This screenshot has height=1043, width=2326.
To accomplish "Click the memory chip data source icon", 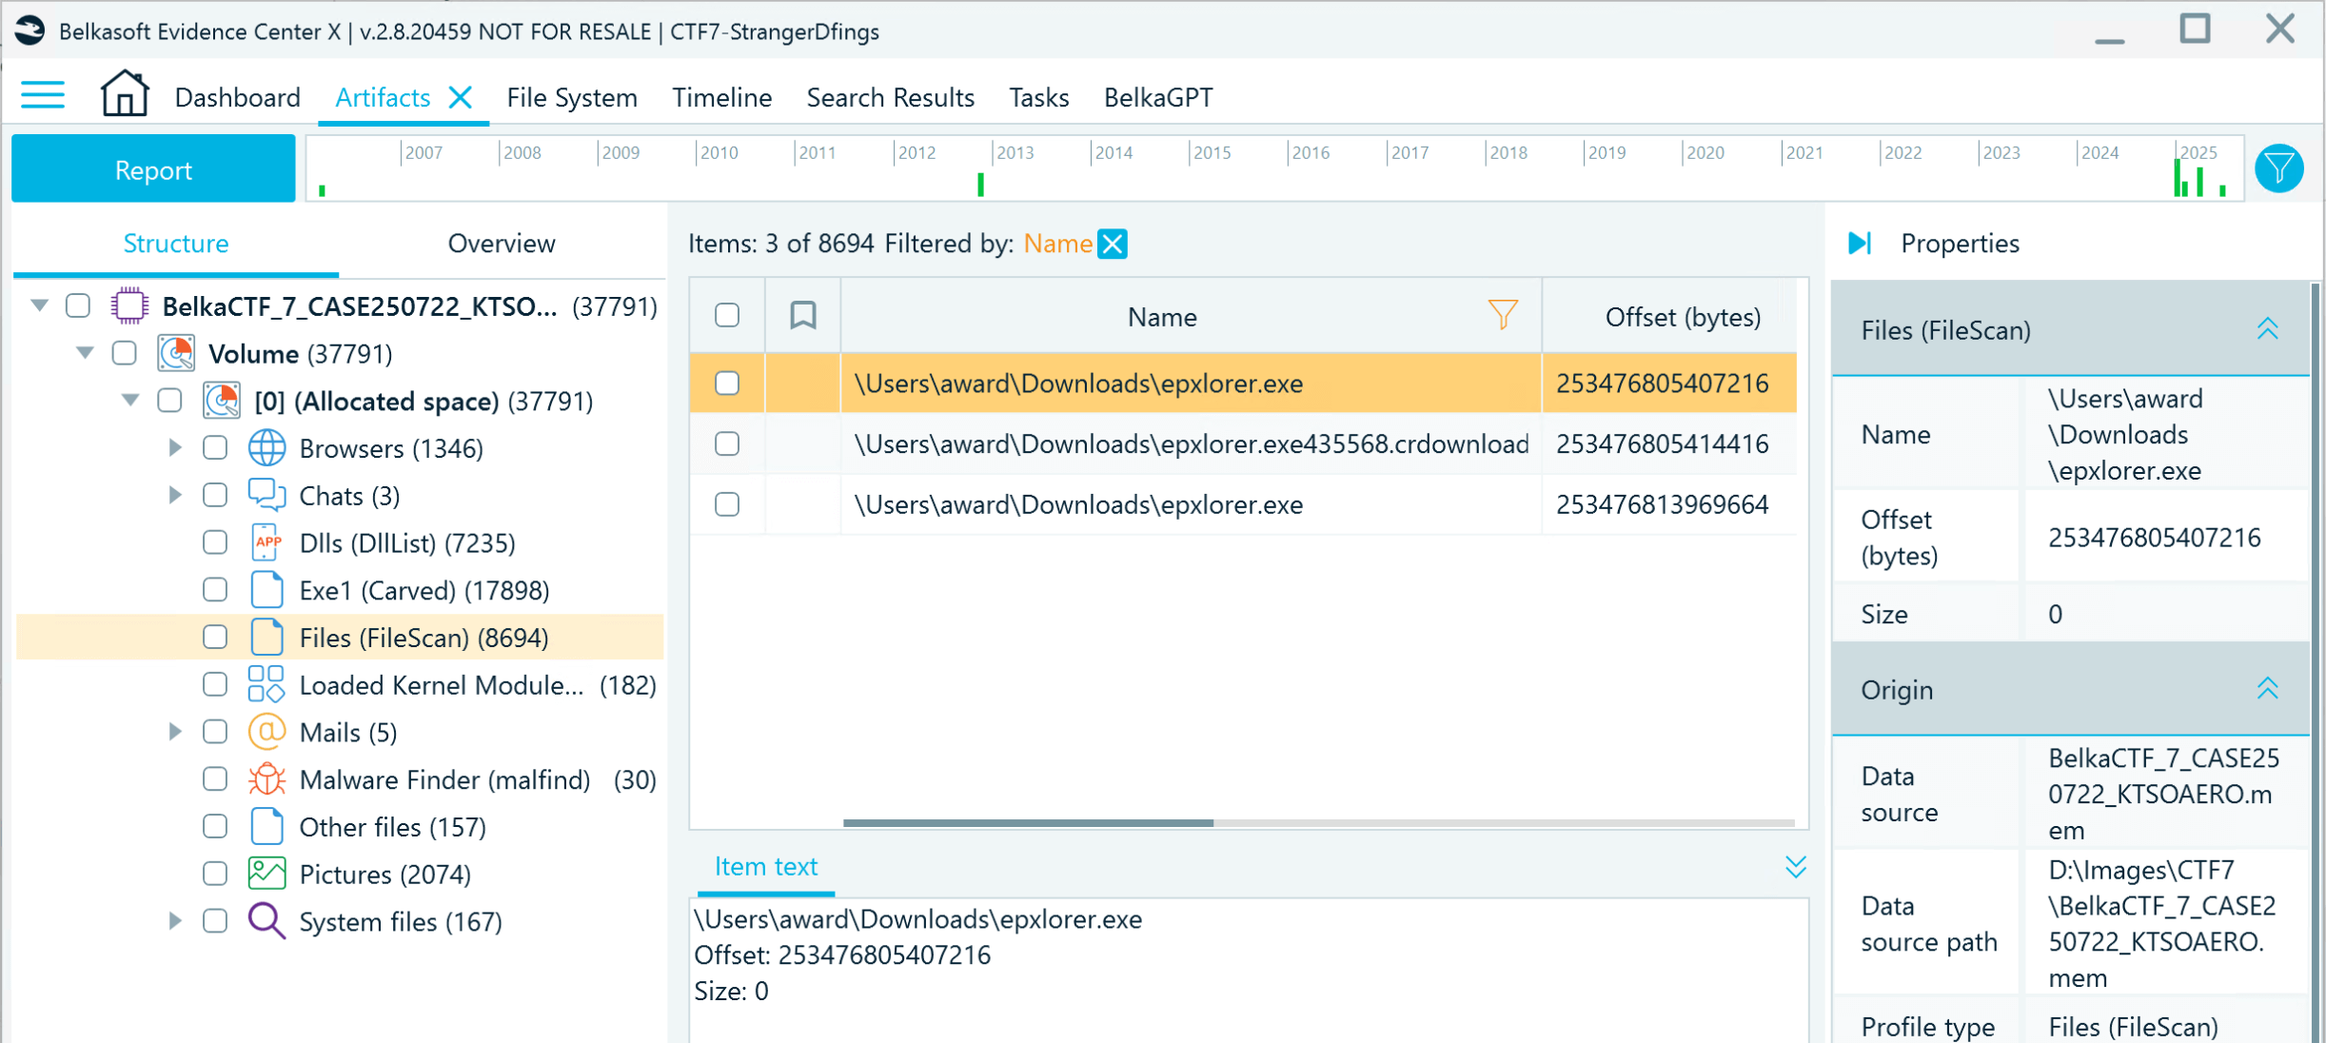I will click(x=129, y=305).
